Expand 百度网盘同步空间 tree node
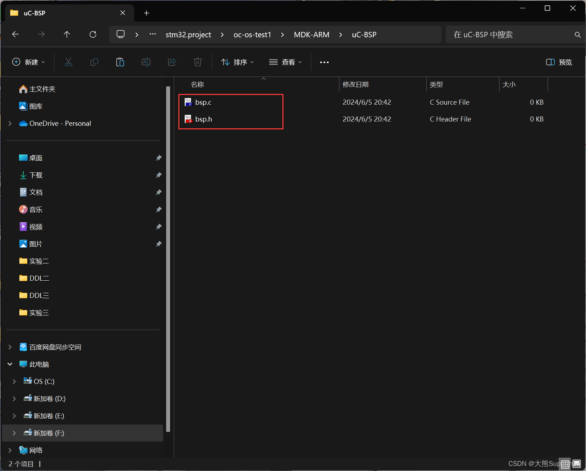Image resolution: width=586 pixels, height=471 pixels. 10,347
